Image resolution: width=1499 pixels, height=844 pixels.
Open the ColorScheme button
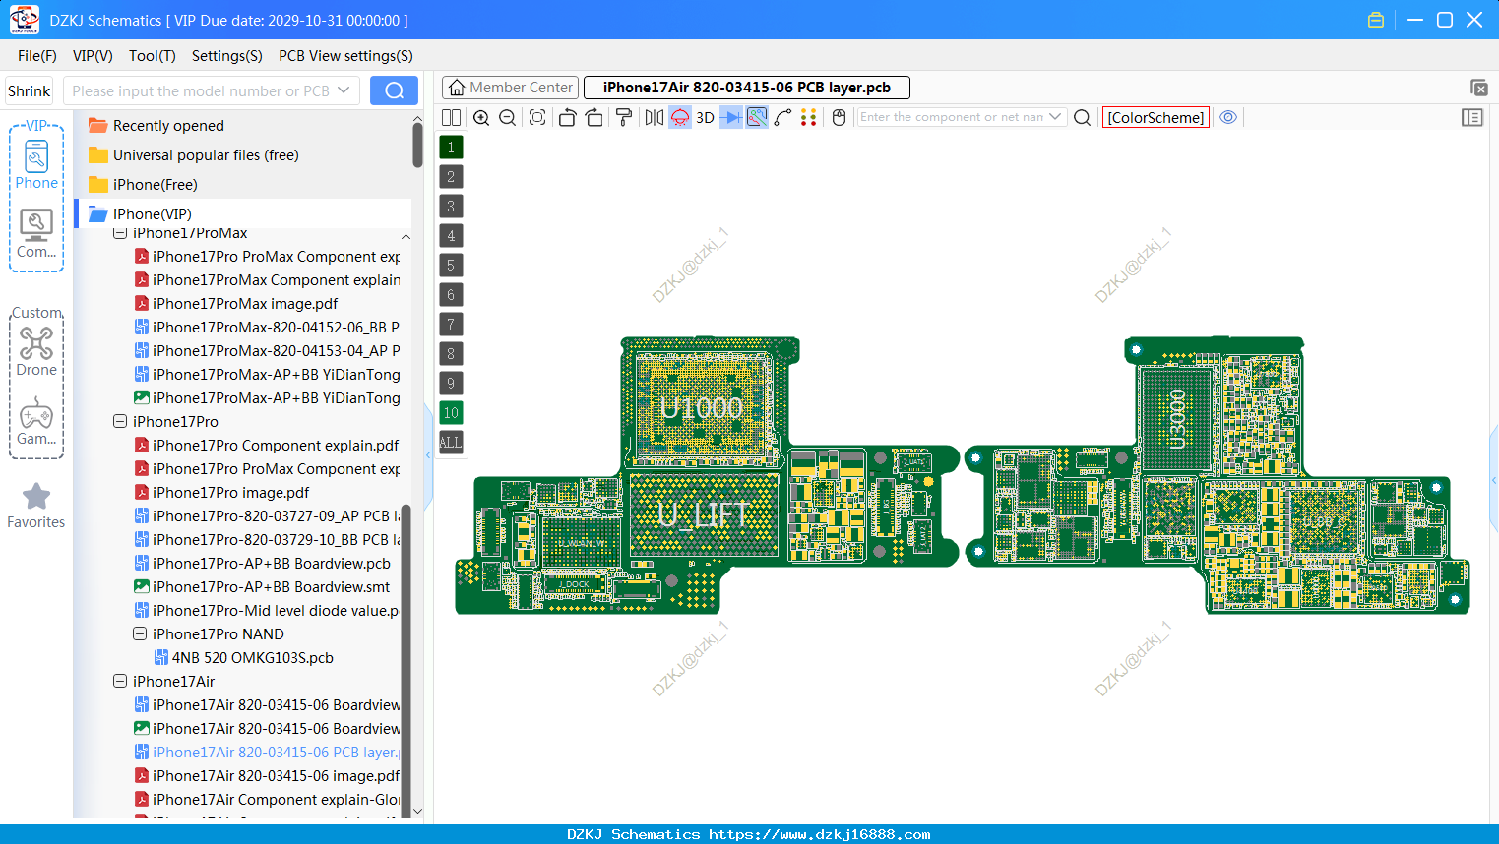click(x=1155, y=117)
